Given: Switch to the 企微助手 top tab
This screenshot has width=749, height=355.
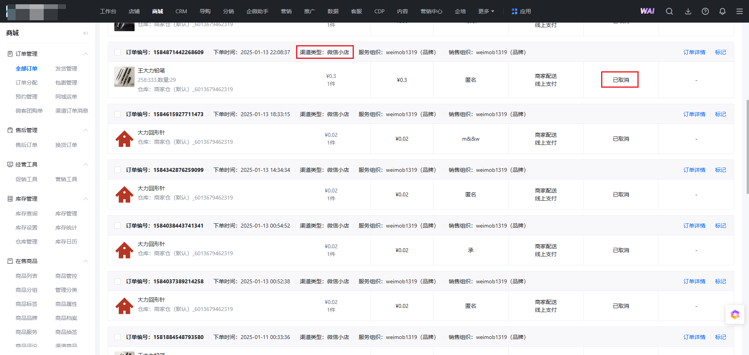Looking at the screenshot, I should 257,11.
